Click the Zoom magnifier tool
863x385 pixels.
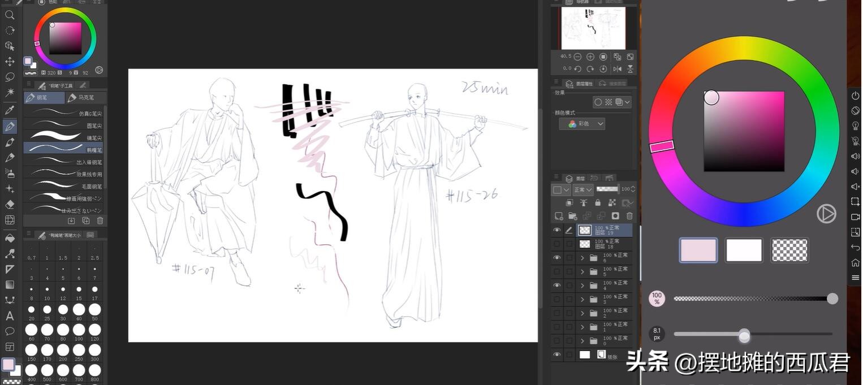(10, 15)
